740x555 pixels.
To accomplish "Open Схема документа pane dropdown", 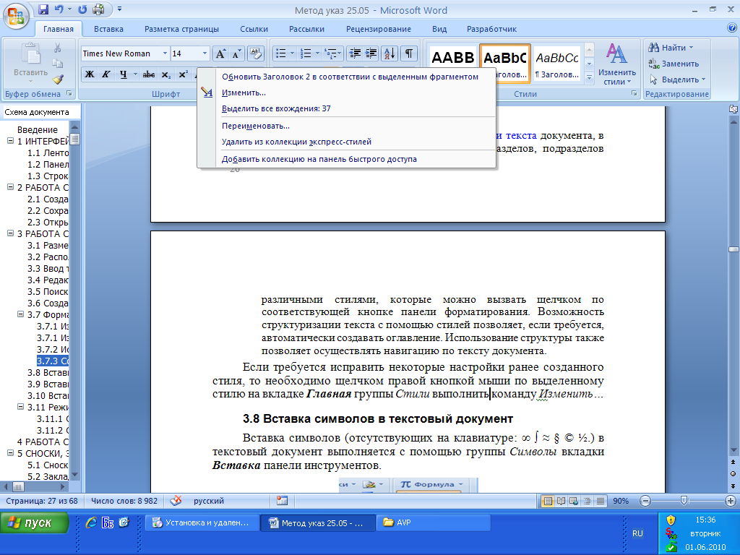I will (x=43, y=112).
